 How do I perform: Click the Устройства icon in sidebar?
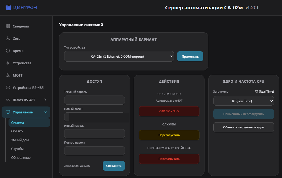click(x=8, y=63)
